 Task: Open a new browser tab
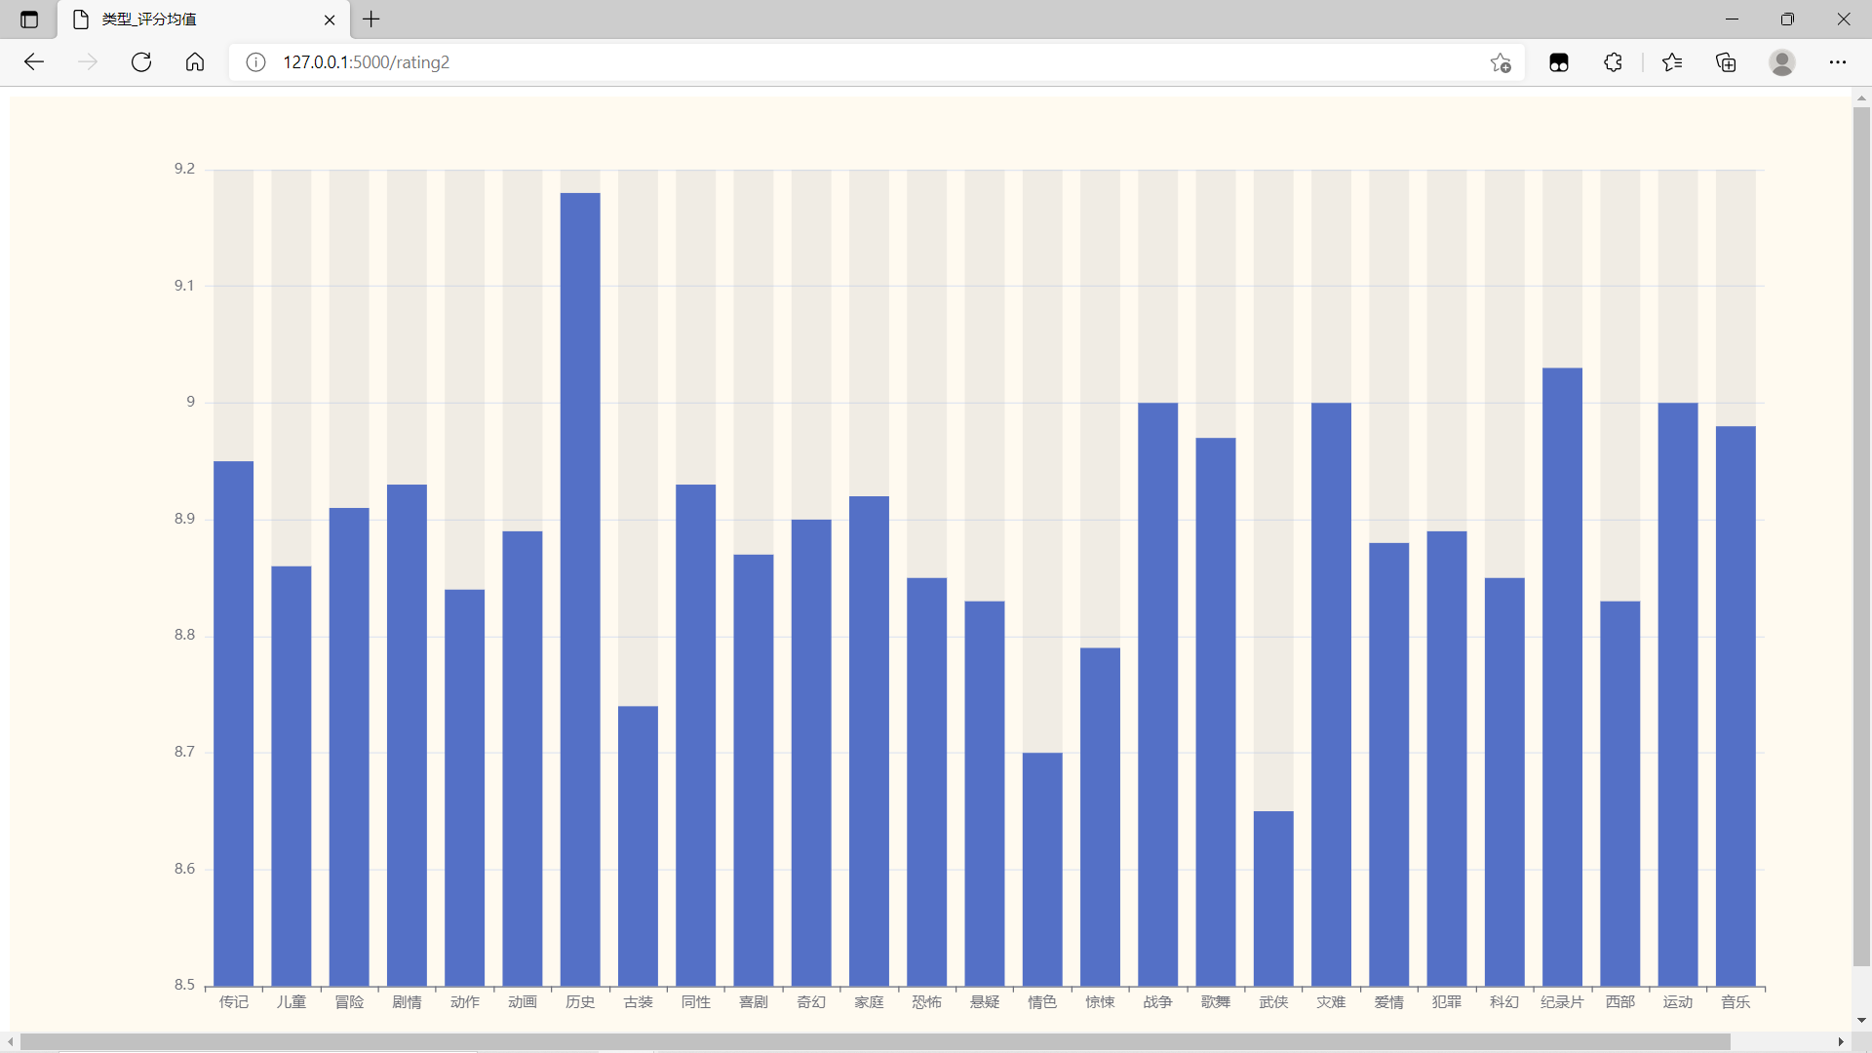tap(371, 19)
